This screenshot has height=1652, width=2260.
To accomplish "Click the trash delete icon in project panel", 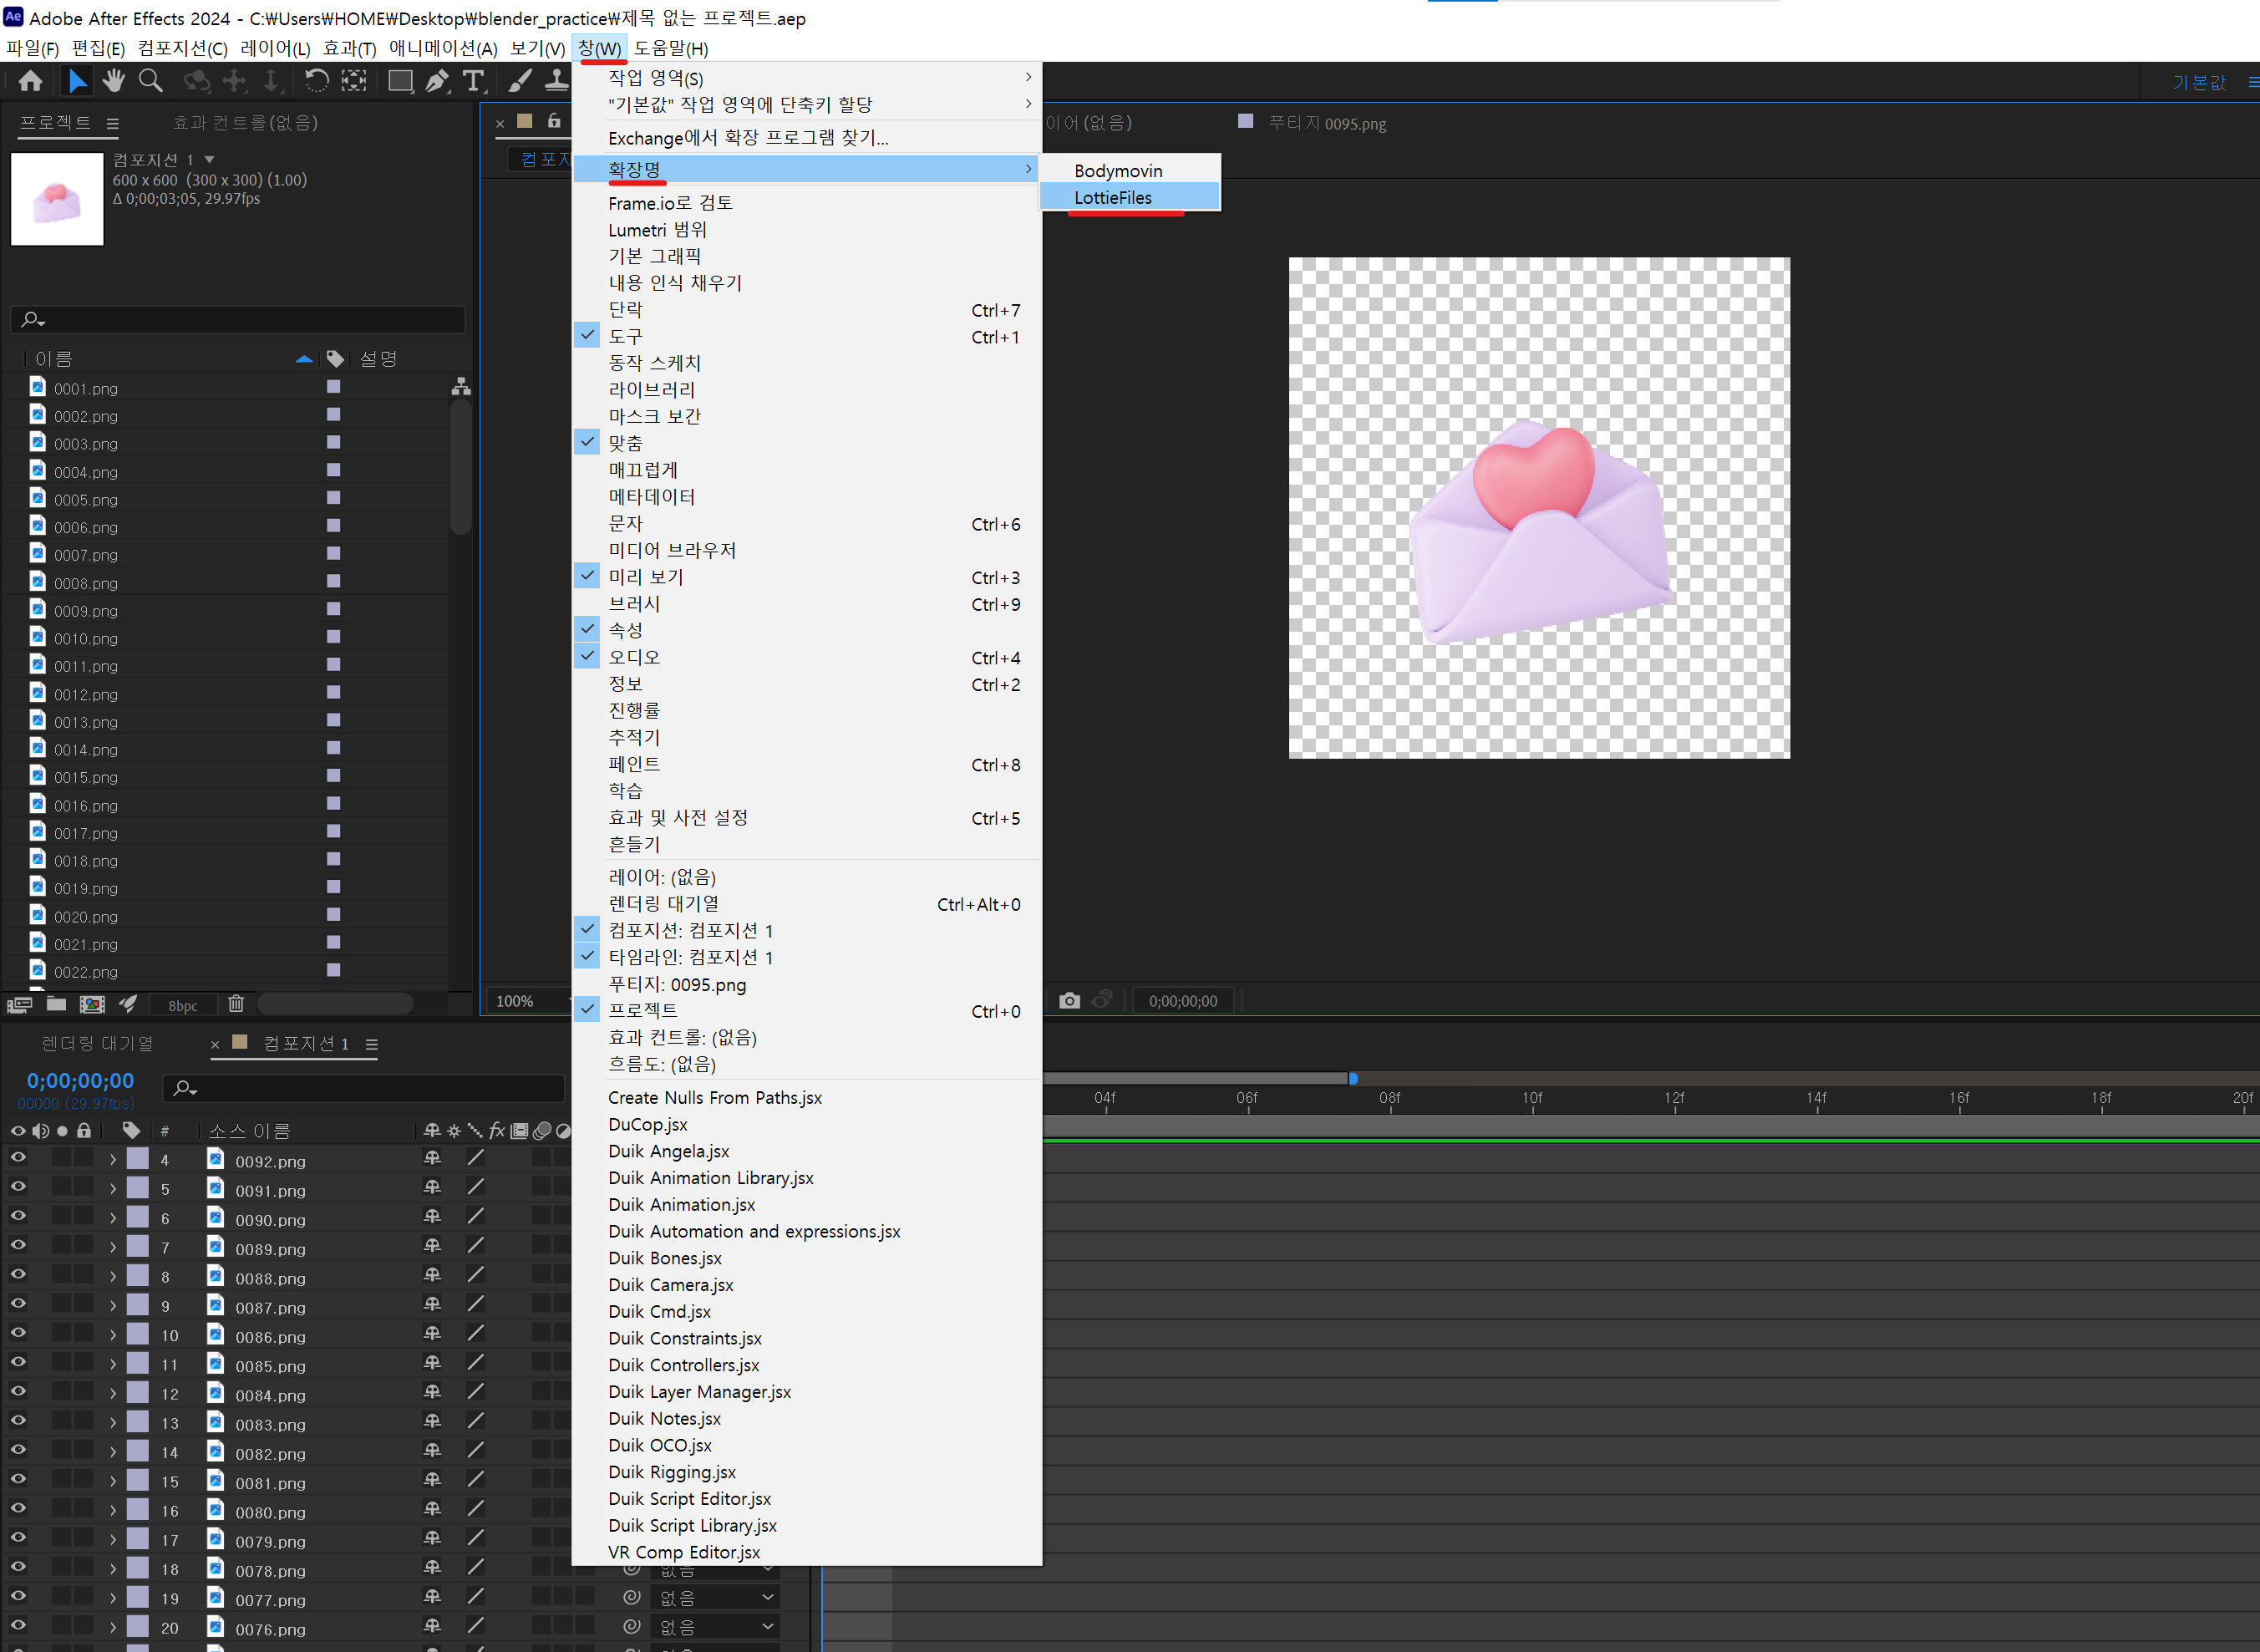I will click(x=236, y=1004).
